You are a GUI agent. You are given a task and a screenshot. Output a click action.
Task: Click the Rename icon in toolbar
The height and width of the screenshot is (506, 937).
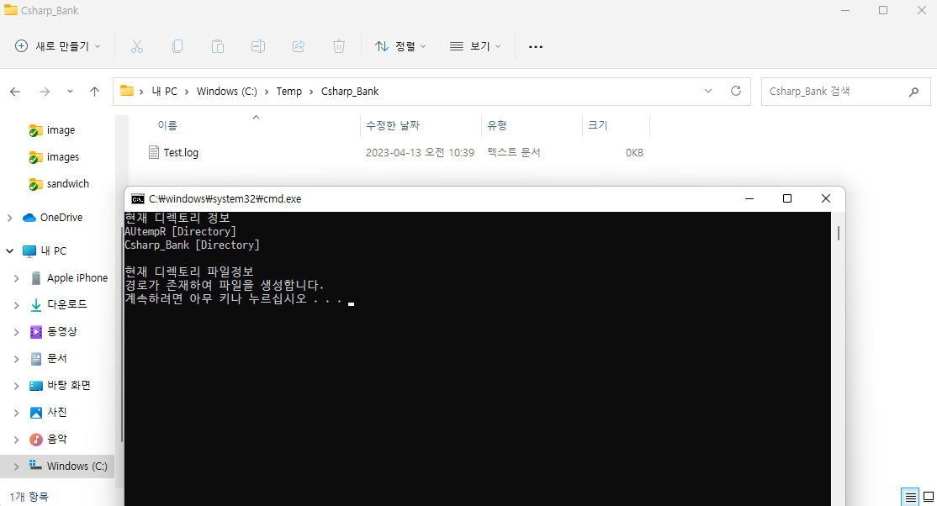[258, 46]
